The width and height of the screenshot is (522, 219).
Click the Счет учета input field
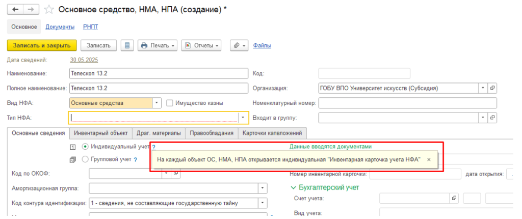click(x=414, y=198)
